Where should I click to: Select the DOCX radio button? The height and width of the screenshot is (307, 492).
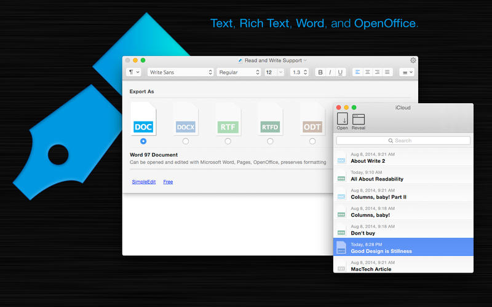tap(186, 141)
